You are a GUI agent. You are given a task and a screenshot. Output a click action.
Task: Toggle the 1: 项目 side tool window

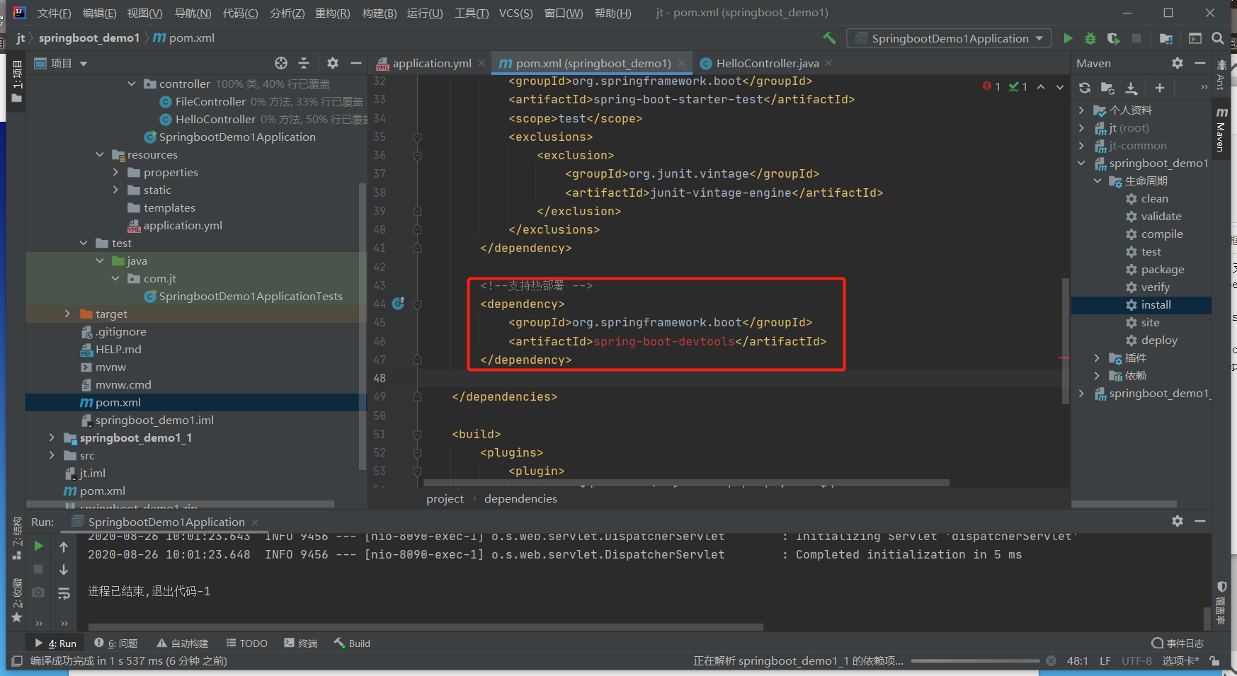[x=16, y=81]
